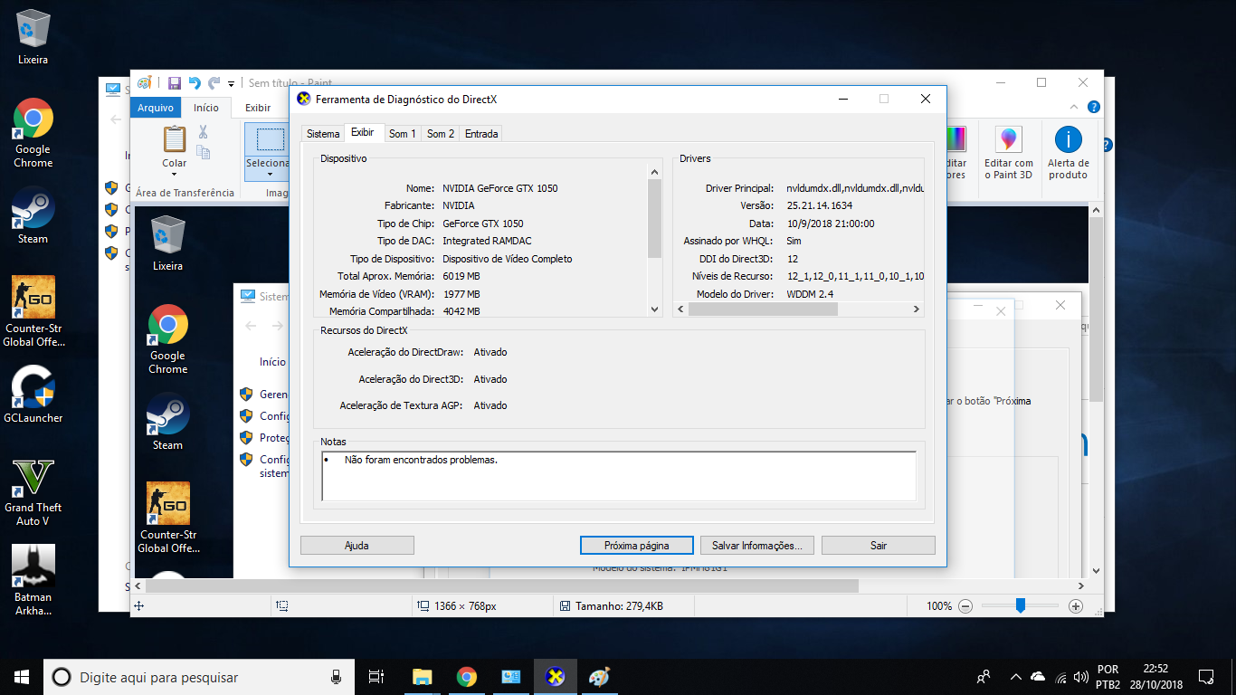The width and height of the screenshot is (1236, 695).
Task: Choose the Selecionar rectangle tool in Paint
Action: pyautogui.click(x=269, y=139)
